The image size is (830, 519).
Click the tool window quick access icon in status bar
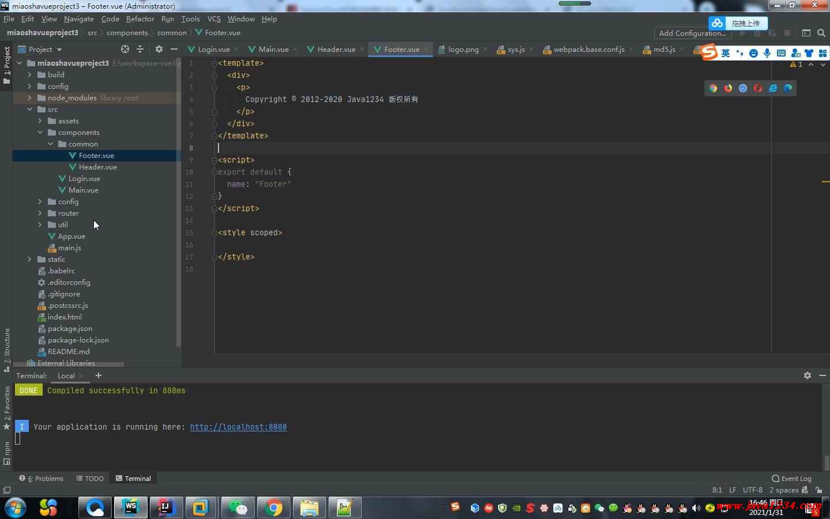point(7,490)
